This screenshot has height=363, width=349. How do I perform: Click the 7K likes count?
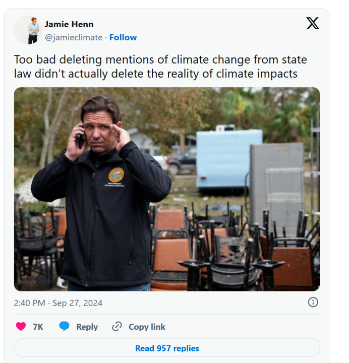point(38,327)
